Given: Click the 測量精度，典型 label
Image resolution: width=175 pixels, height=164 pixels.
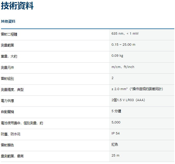Looking at the screenshot, I should click(12, 90).
